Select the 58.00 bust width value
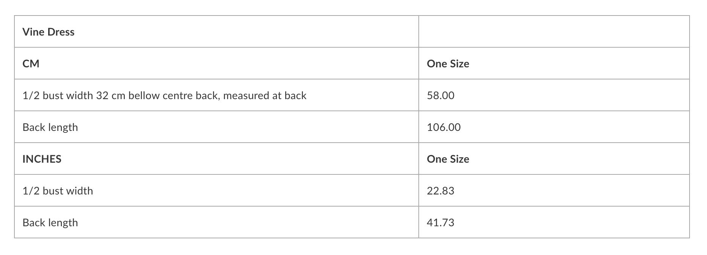Viewport: 707px width, 255px height. 440,95
